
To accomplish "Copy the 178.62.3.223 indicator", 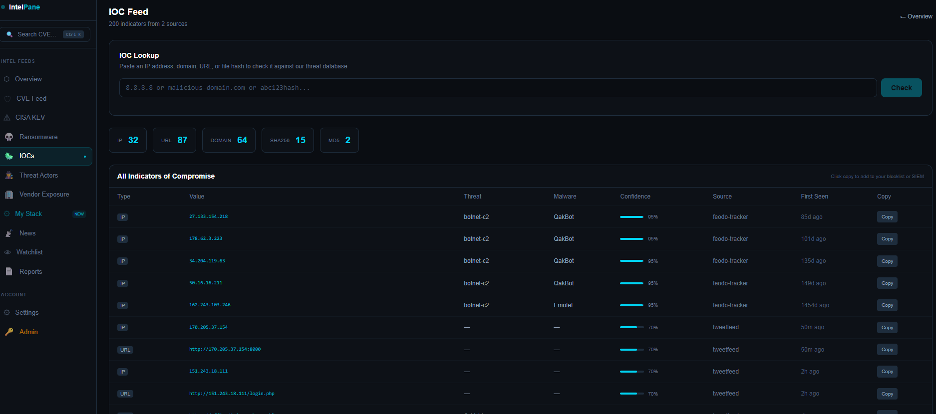I will pos(887,239).
